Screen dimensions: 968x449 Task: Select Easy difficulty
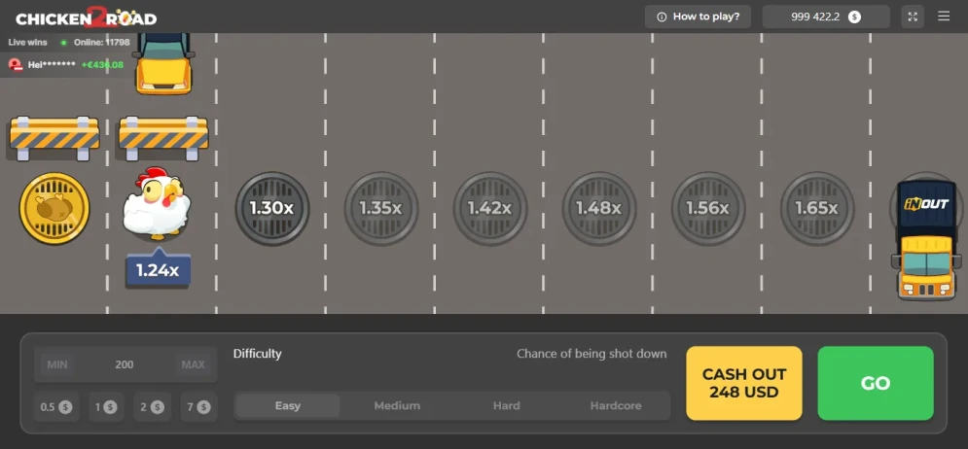[288, 406]
